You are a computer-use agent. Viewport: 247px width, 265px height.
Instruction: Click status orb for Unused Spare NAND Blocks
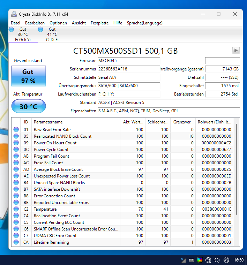16,182
